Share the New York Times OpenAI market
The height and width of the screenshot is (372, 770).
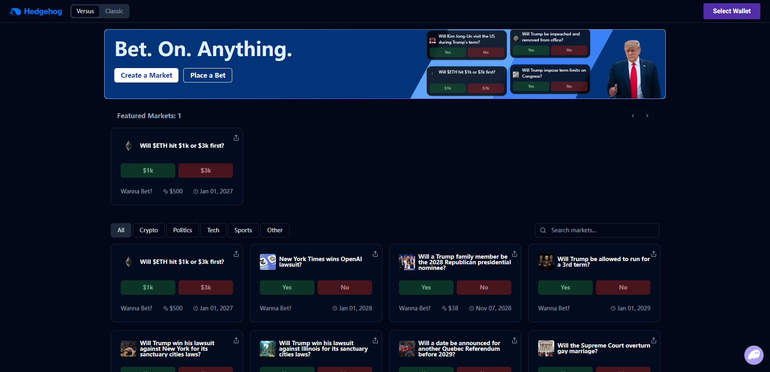[375, 254]
